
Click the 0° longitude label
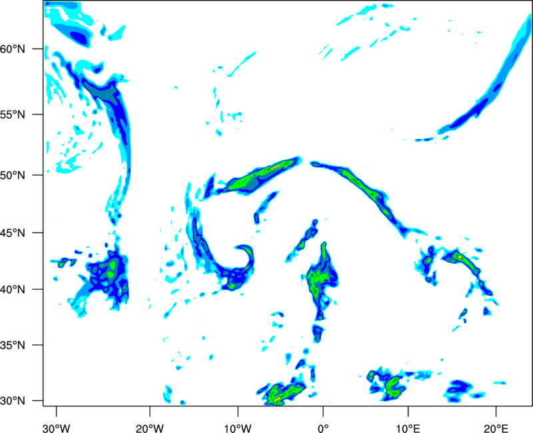tap(323, 428)
